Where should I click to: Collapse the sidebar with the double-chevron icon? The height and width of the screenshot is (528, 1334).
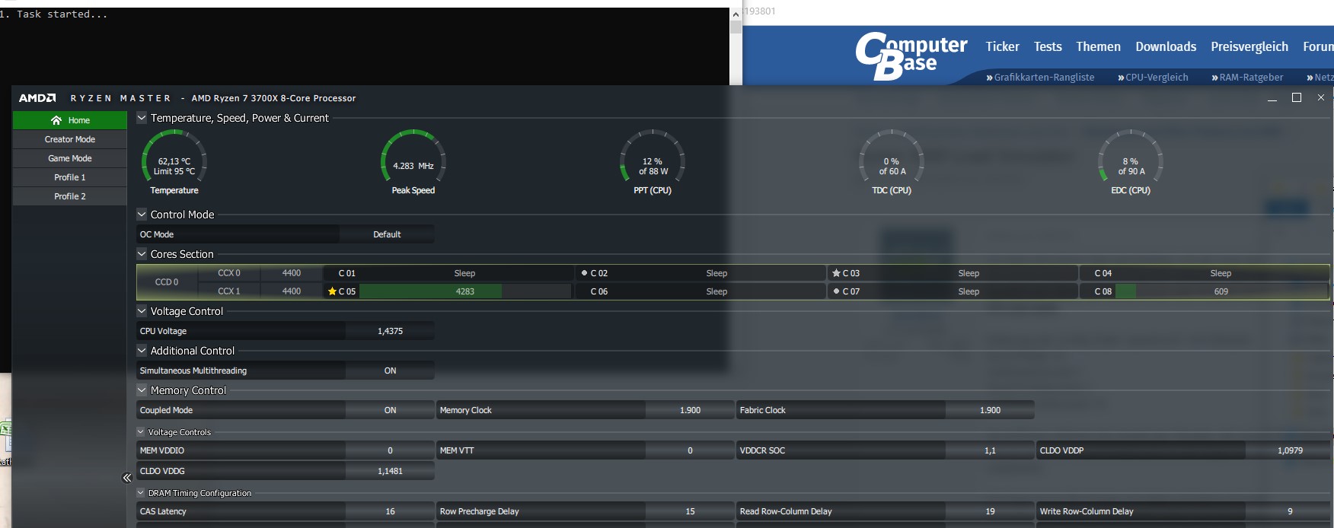pyautogui.click(x=126, y=478)
